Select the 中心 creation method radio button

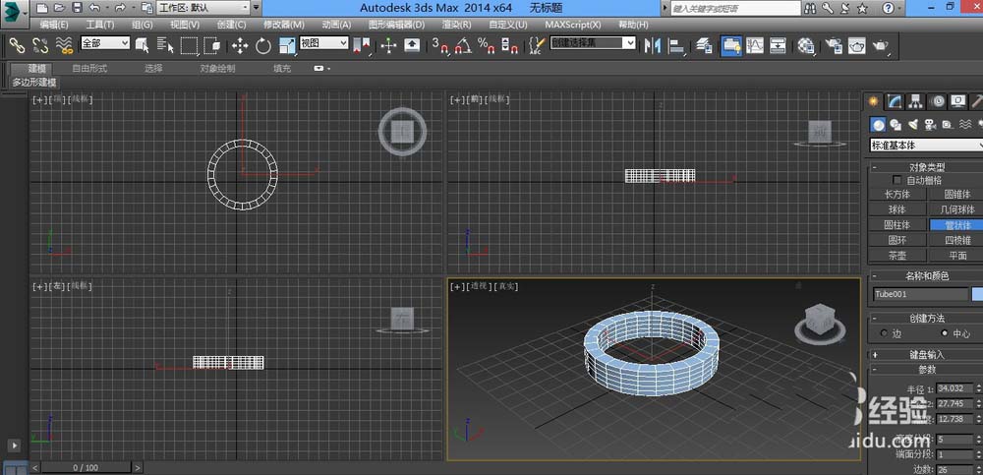point(945,333)
